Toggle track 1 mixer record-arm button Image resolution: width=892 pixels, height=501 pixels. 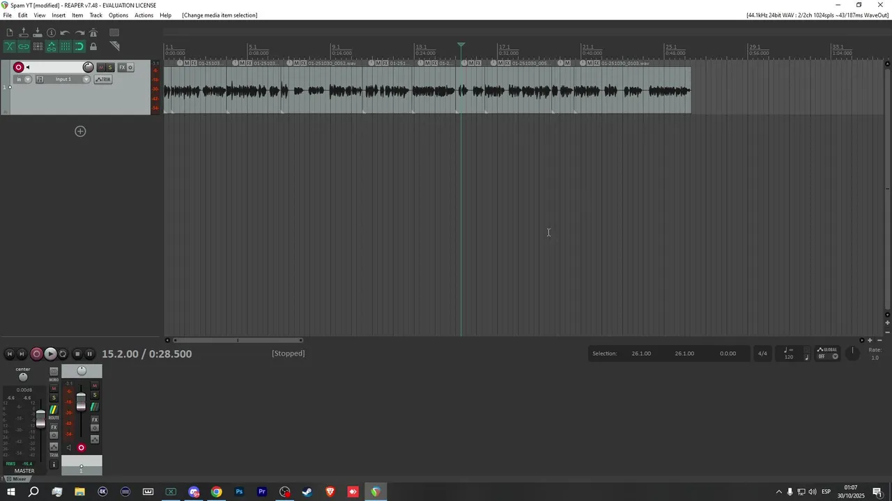click(x=81, y=448)
